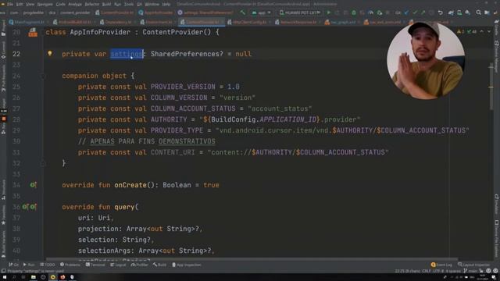This screenshot has height=281, width=500.
Task: Click the progdeelite breadcrumb segment
Action: point(34,12)
